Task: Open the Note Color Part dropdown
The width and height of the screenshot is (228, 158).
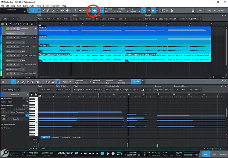Action: [80, 83]
